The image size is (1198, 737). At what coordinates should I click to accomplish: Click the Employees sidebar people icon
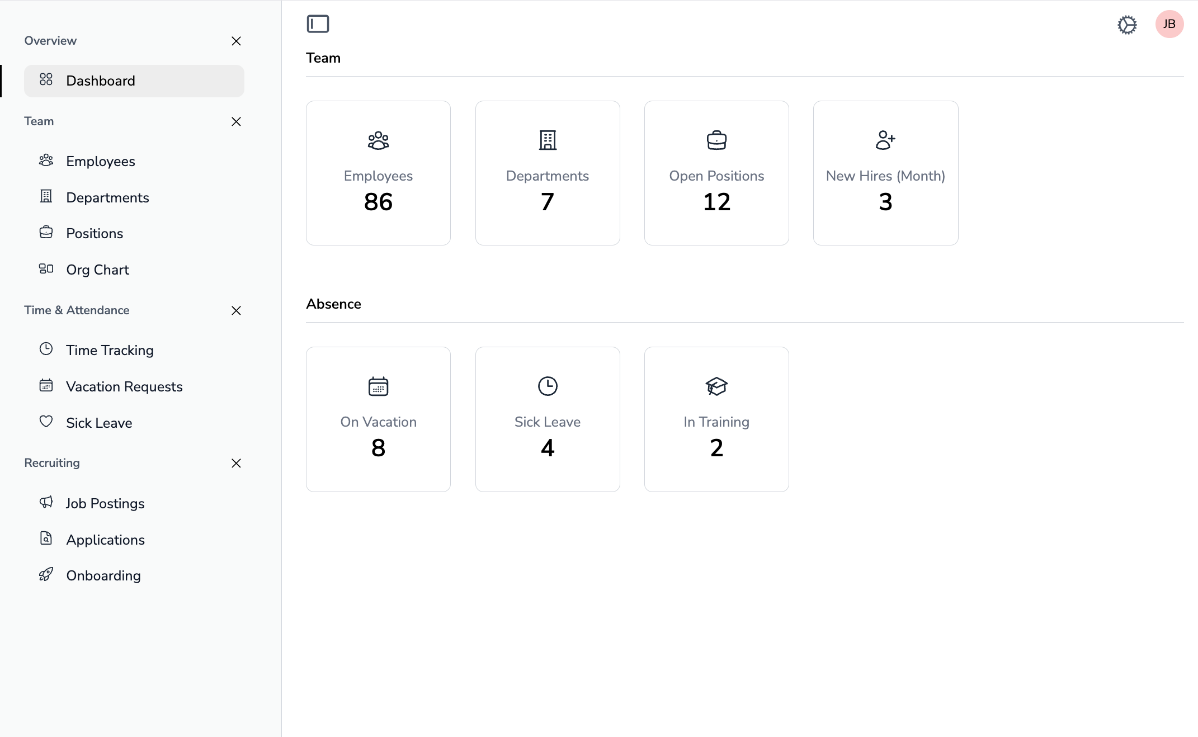[46, 161]
